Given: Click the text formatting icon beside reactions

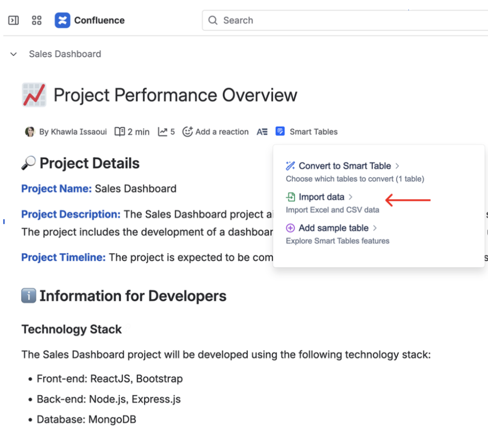Looking at the screenshot, I should (262, 132).
